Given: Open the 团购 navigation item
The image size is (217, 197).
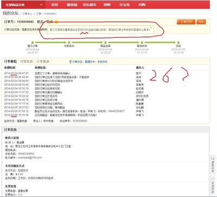Looking at the screenshot, I should coord(107,5).
